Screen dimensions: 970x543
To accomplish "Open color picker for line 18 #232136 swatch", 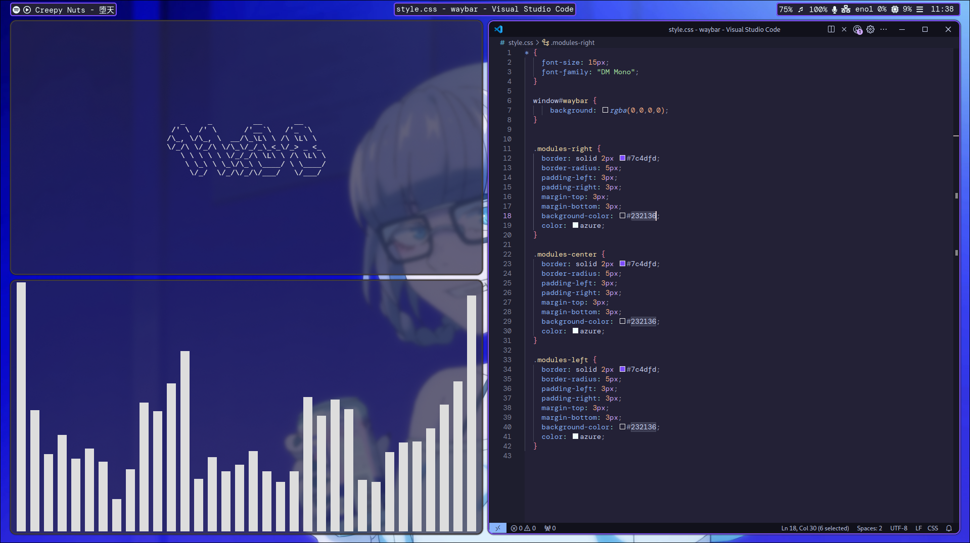I will [x=622, y=216].
